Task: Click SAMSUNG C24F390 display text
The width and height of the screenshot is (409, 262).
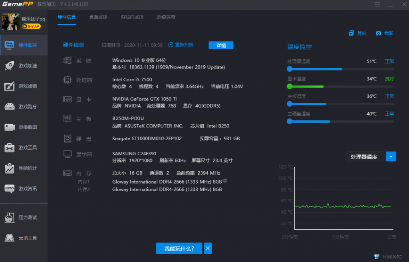Action: (134, 154)
